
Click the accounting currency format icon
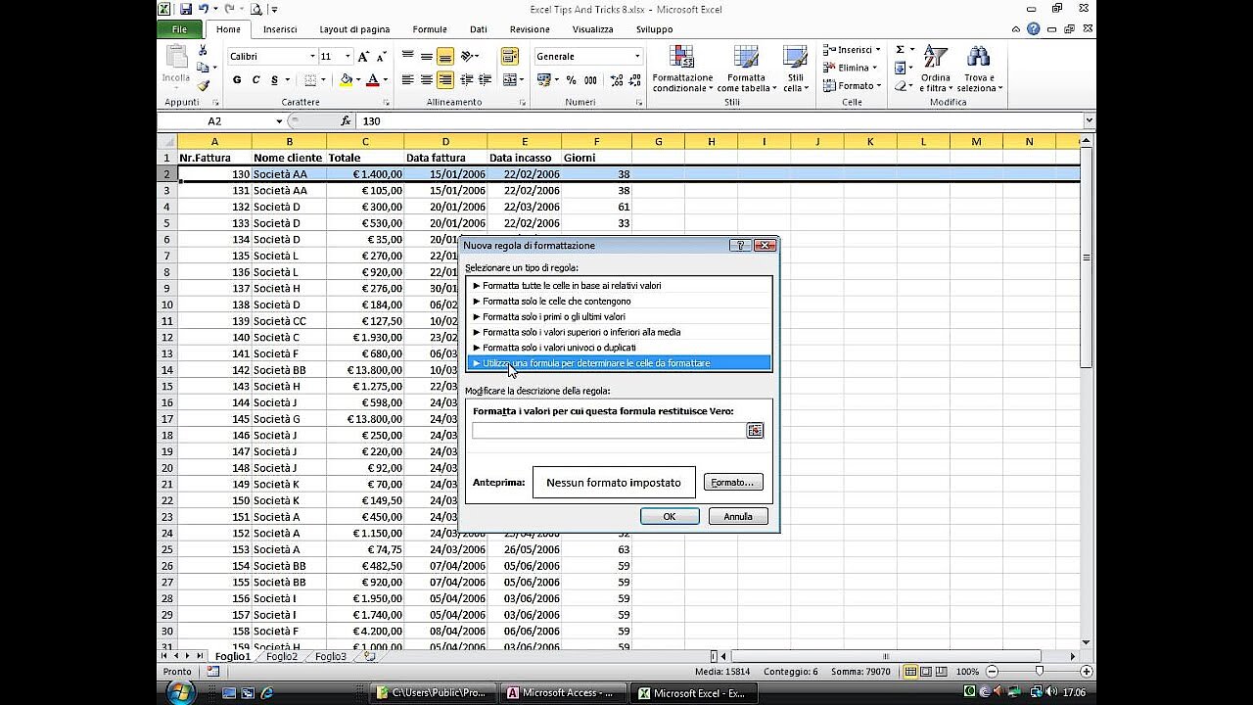click(545, 80)
